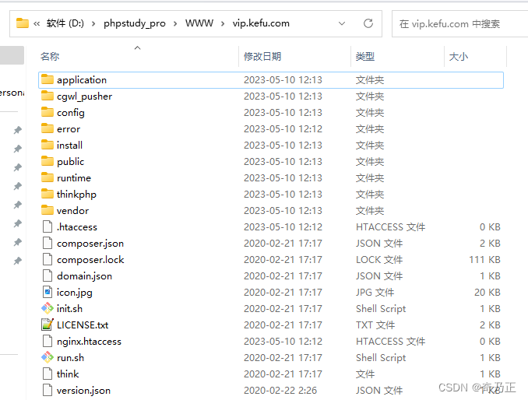Select the composer.lock file name
This screenshot has width=528, height=400.
coord(90,260)
